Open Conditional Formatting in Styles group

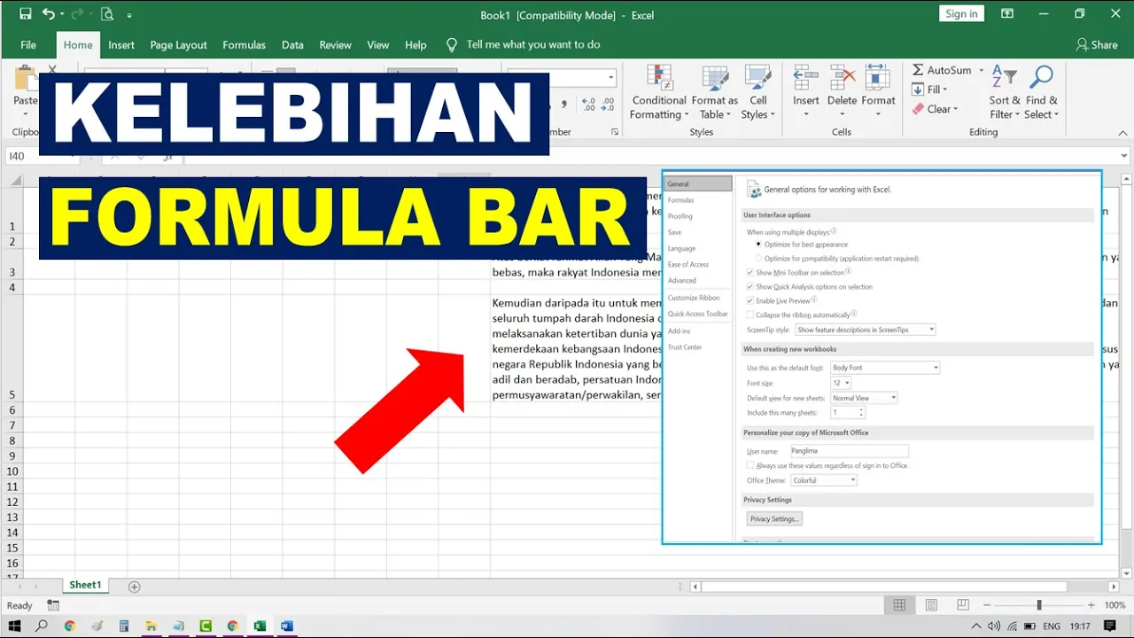[659, 92]
